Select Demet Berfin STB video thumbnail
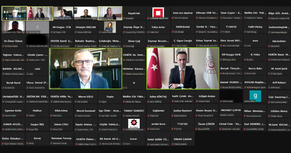The image size is (291, 153). [110, 13]
